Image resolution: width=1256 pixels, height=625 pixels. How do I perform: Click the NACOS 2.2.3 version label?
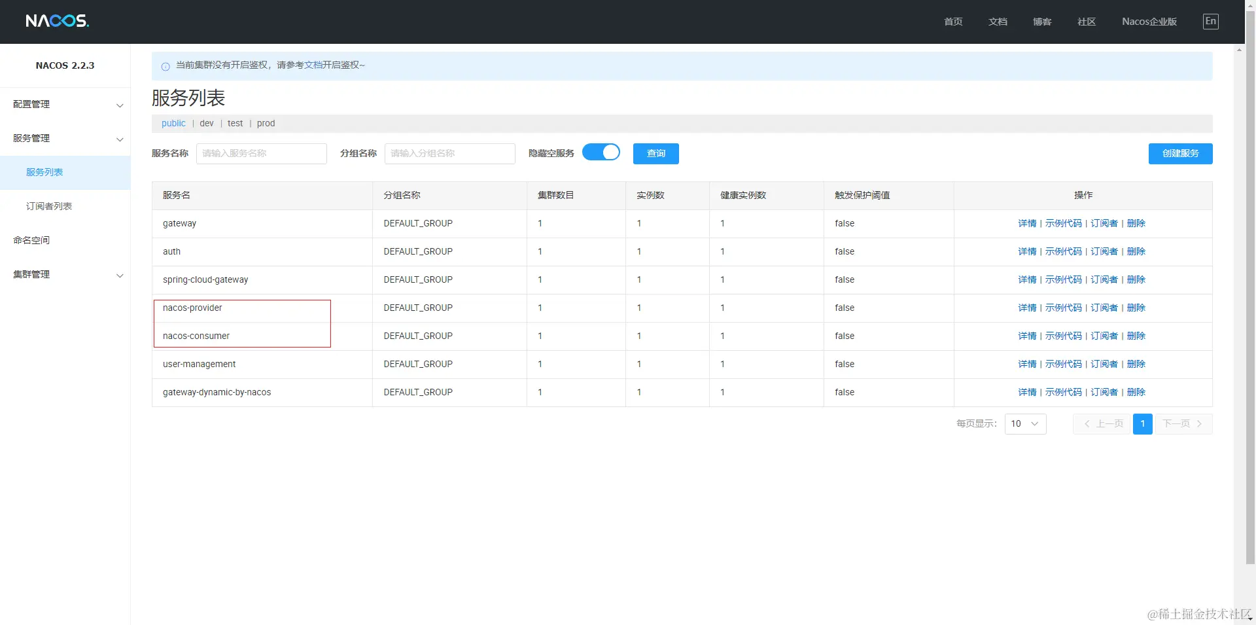click(x=65, y=66)
